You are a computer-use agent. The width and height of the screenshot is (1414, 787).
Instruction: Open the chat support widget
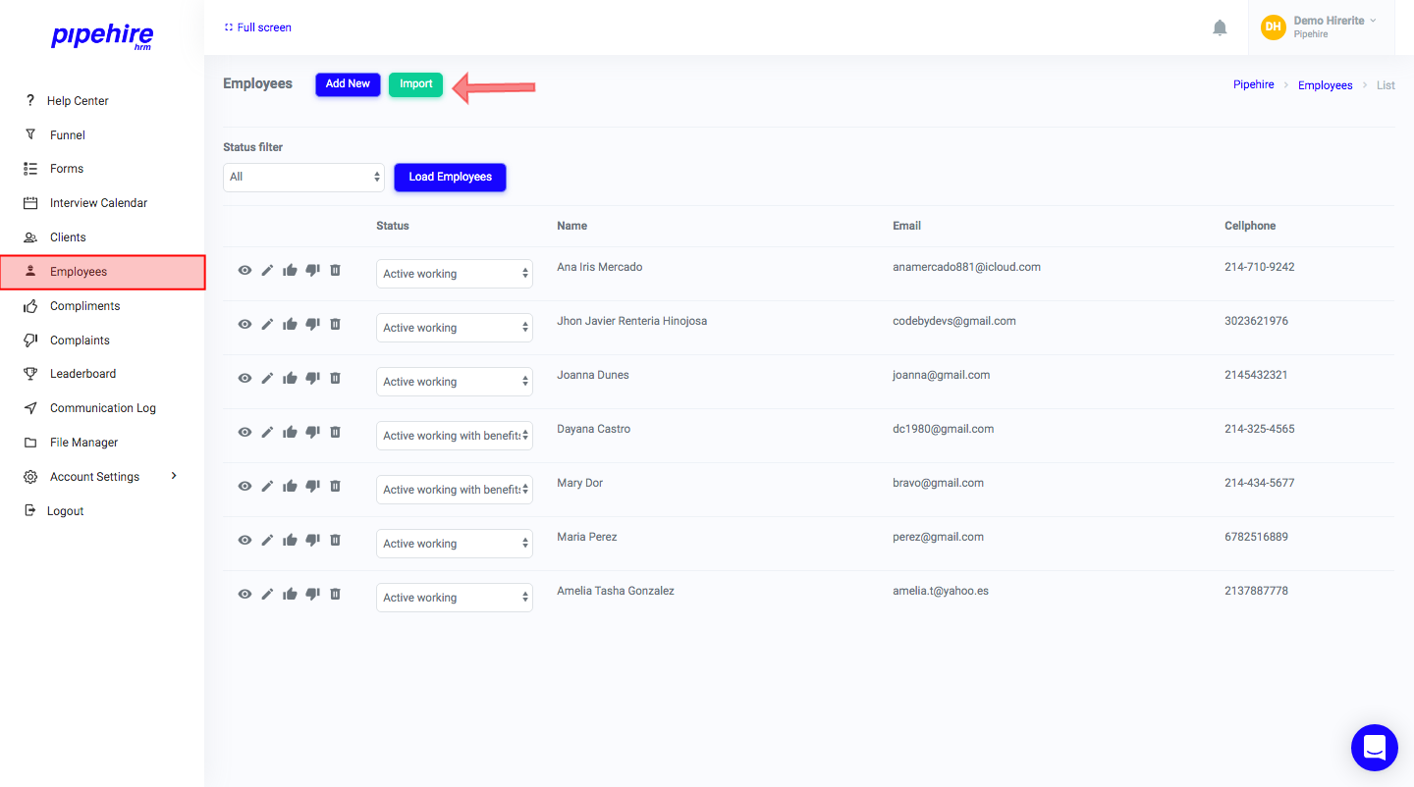point(1374,747)
